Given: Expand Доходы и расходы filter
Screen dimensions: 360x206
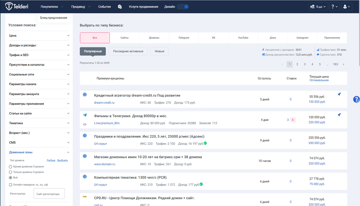Looking at the screenshot, I should pos(39,45).
